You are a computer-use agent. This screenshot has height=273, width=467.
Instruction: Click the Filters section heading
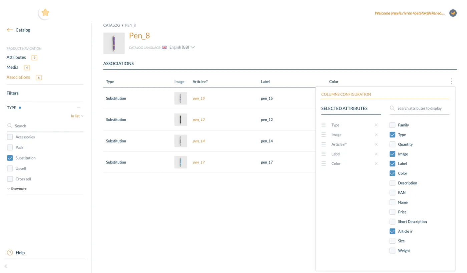pos(13,93)
